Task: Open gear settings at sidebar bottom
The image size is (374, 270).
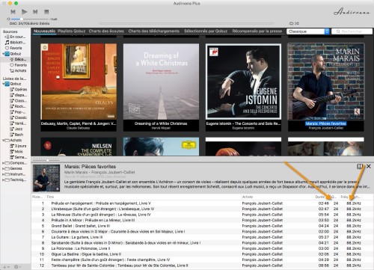Action: tap(16, 267)
